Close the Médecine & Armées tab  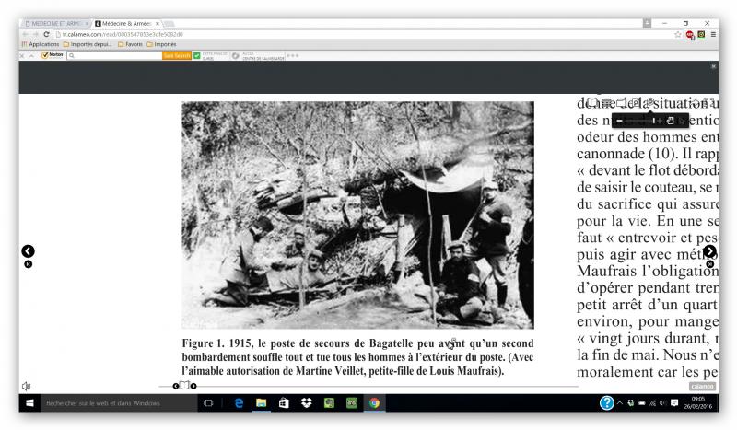coord(158,24)
